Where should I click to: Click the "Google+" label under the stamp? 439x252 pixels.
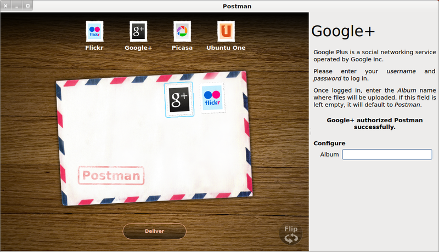(138, 48)
